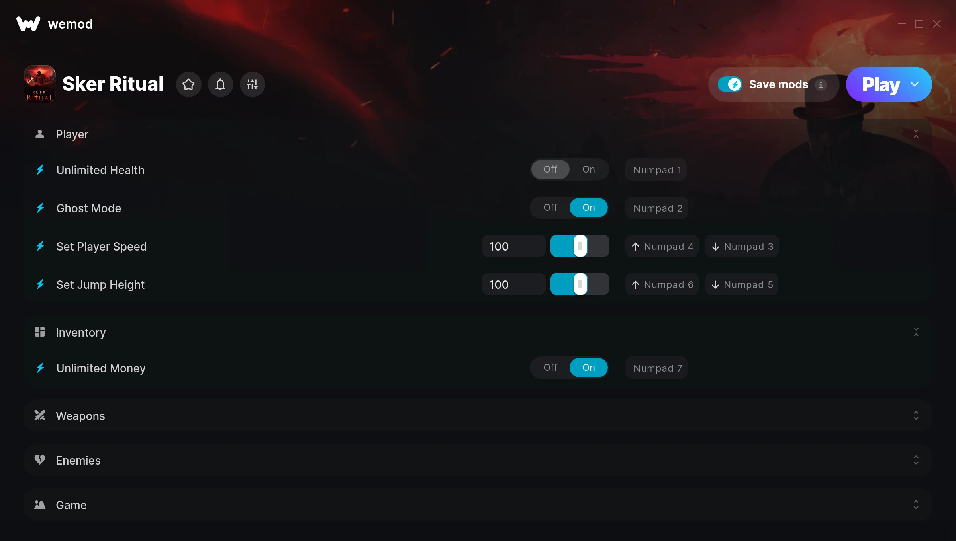Viewport: 956px width, 541px height.
Task: Turn on Unlimited Health
Action: tap(589, 169)
